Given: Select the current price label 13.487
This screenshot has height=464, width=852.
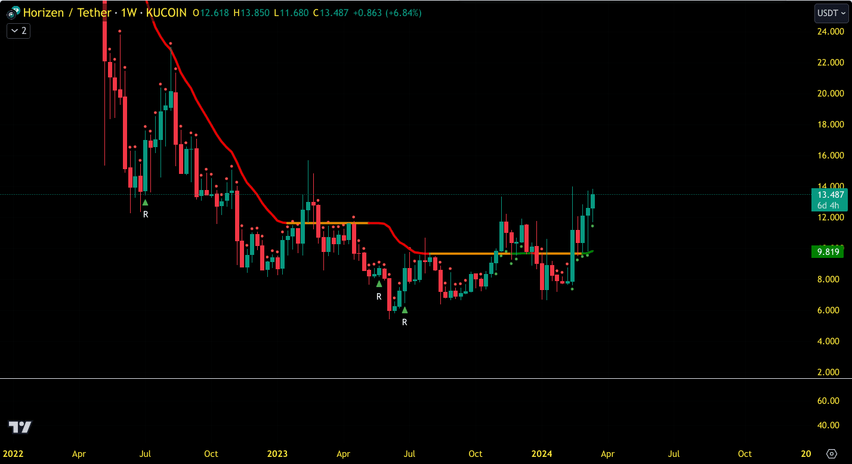Looking at the screenshot, I should click(x=831, y=195).
